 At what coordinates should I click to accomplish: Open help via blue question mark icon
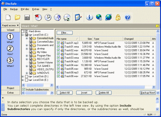128,17
